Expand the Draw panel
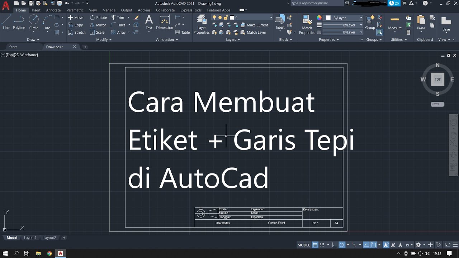Viewport: 459px width, 258px height. (33, 39)
